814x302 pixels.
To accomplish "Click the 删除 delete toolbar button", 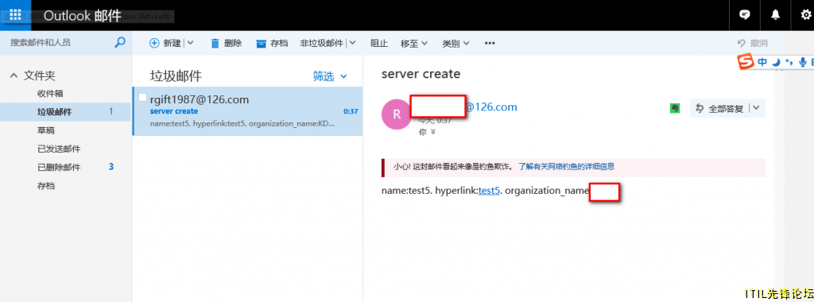I will click(x=227, y=44).
